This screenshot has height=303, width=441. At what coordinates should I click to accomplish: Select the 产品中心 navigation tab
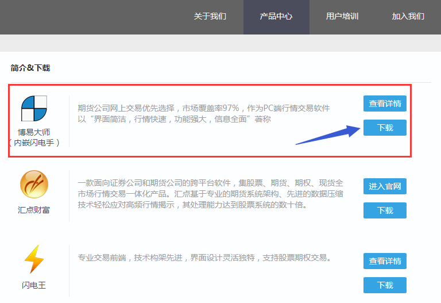(276, 16)
